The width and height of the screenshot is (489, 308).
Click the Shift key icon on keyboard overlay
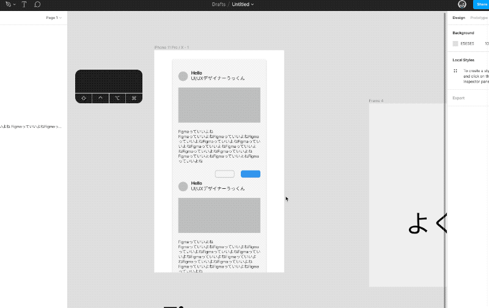[x=84, y=98]
